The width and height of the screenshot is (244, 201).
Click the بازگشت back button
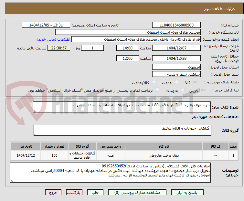click(x=74, y=193)
